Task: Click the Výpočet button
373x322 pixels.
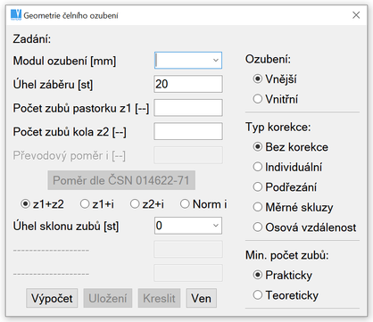Action: 52,298
